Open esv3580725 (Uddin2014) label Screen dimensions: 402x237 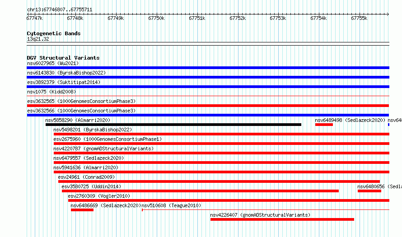point(91,186)
